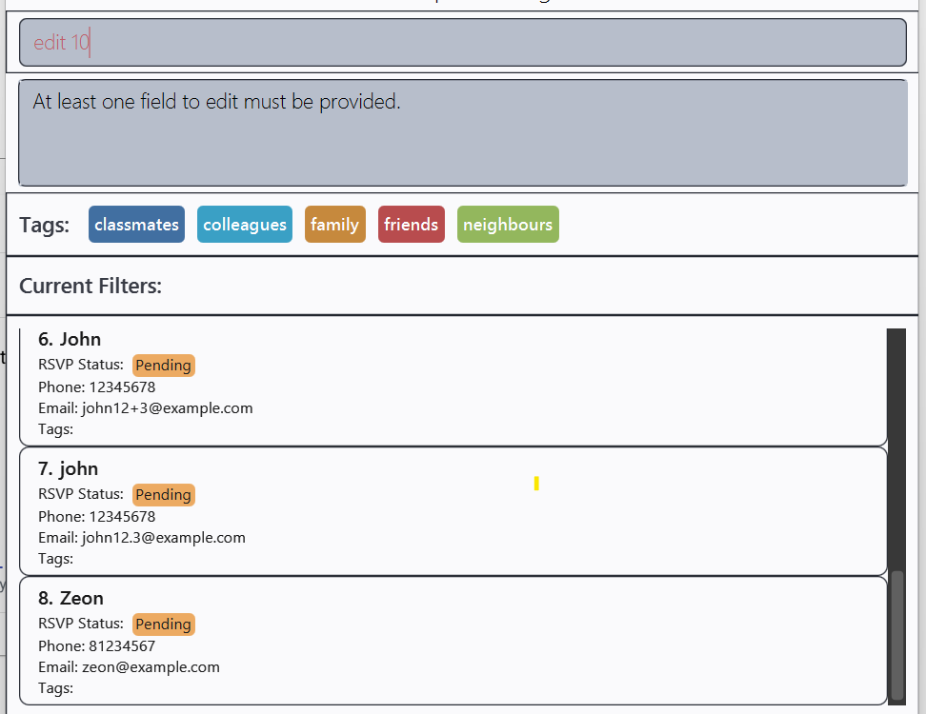Click 'Tags:' line in 8. Zeon's card
This screenshot has height=714, width=926.
click(x=55, y=688)
